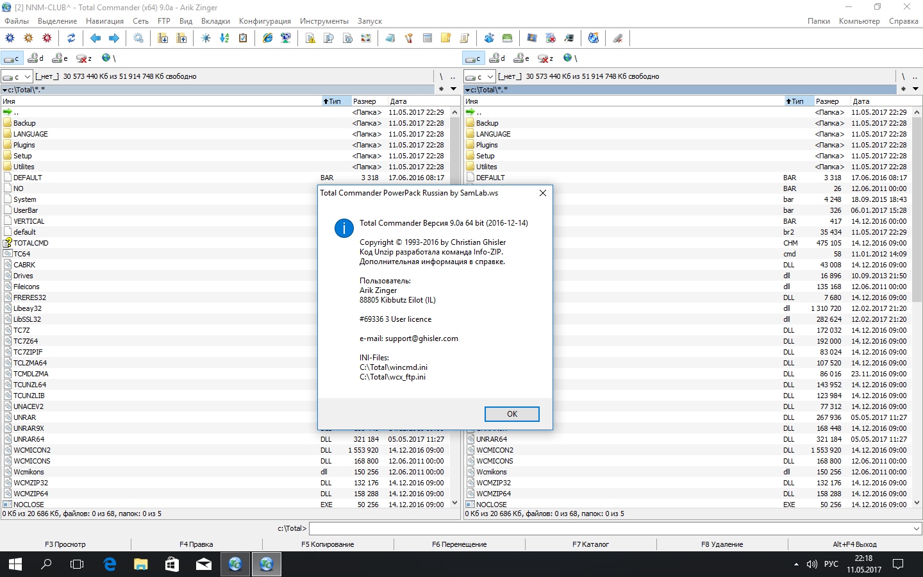Image resolution: width=923 pixels, height=577 pixels.
Task: Click the refresh arrows toolbar icon
Action: (71, 38)
